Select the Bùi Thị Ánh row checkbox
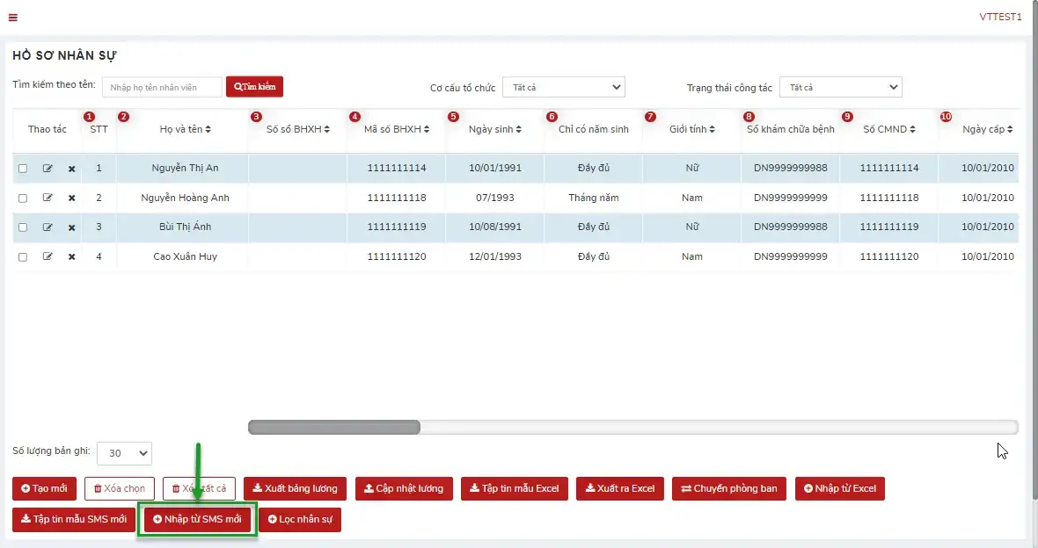Screen dimensions: 1038x548 23,227
